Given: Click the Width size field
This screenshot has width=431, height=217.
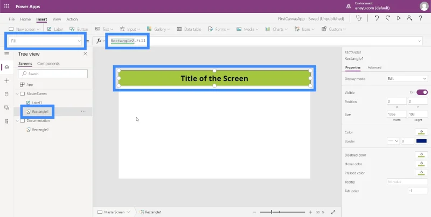Looking at the screenshot, I should pos(397,114).
